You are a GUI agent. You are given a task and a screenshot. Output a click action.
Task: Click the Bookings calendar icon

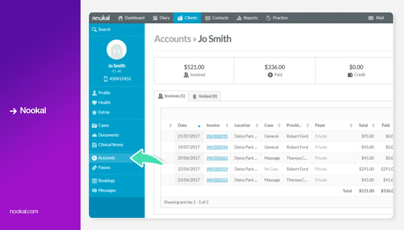click(x=94, y=181)
